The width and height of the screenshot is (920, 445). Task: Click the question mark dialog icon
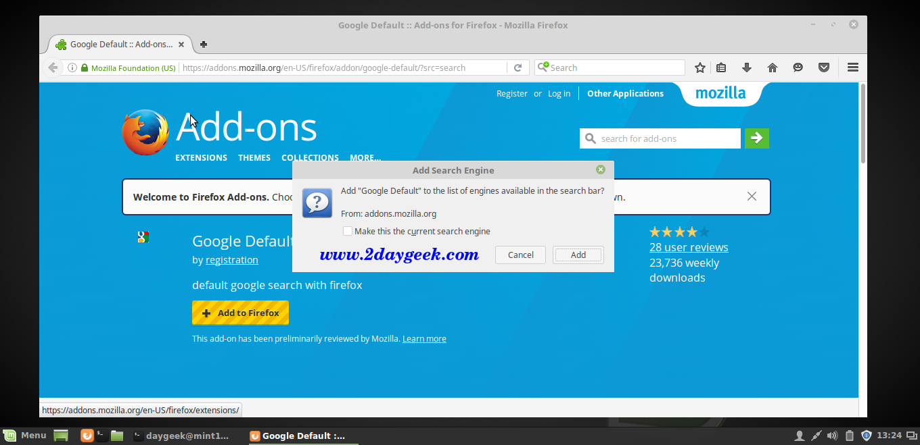pos(317,203)
